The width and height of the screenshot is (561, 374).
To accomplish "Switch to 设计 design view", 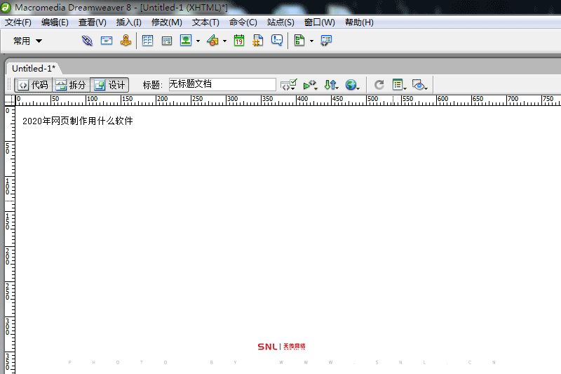I will (x=109, y=85).
